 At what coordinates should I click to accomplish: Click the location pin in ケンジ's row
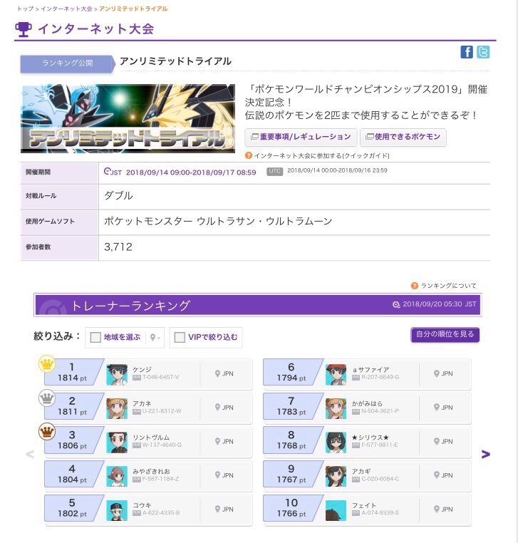pos(217,373)
